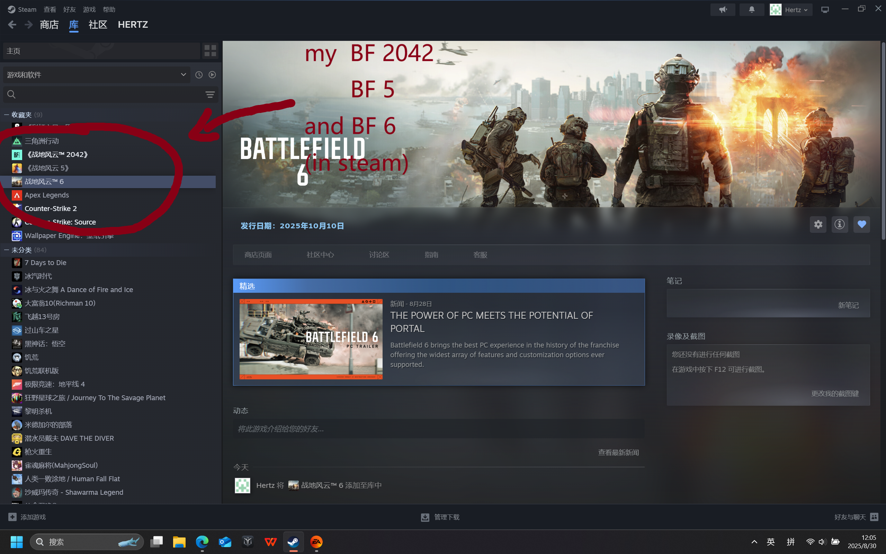Open the announcements megaphone icon
This screenshot has width=886, height=554.
pyautogui.click(x=723, y=9)
